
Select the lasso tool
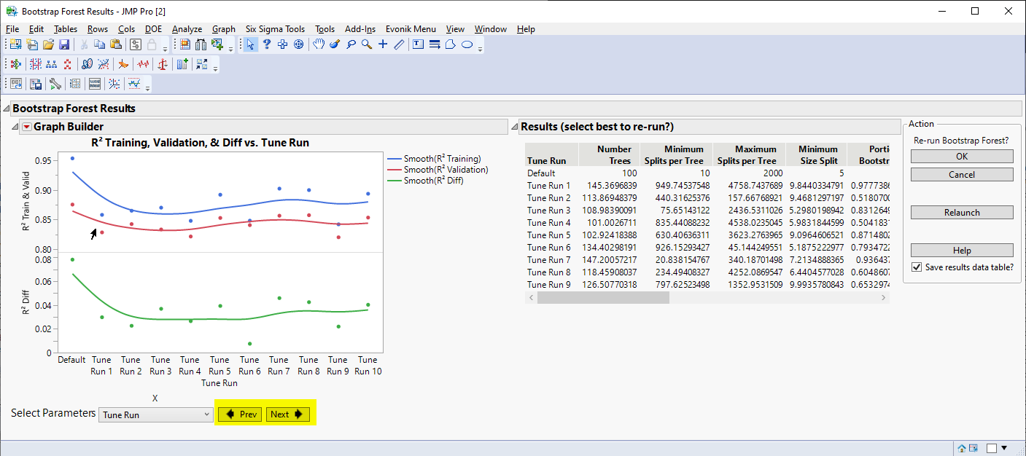coord(351,44)
